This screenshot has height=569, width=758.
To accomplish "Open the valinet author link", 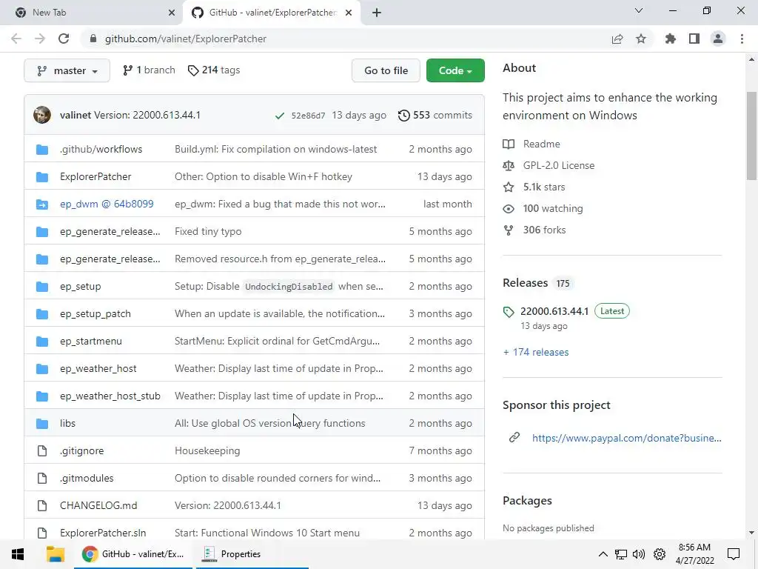I will pos(75,115).
